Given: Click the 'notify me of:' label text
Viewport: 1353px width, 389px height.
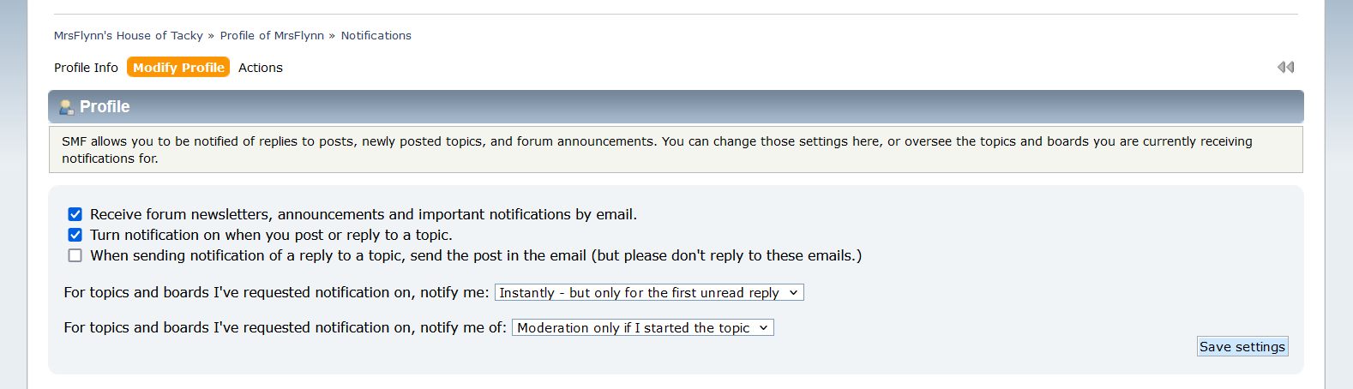Looking at the screenshot, I should pyautogui.click(x=286, y=327).
